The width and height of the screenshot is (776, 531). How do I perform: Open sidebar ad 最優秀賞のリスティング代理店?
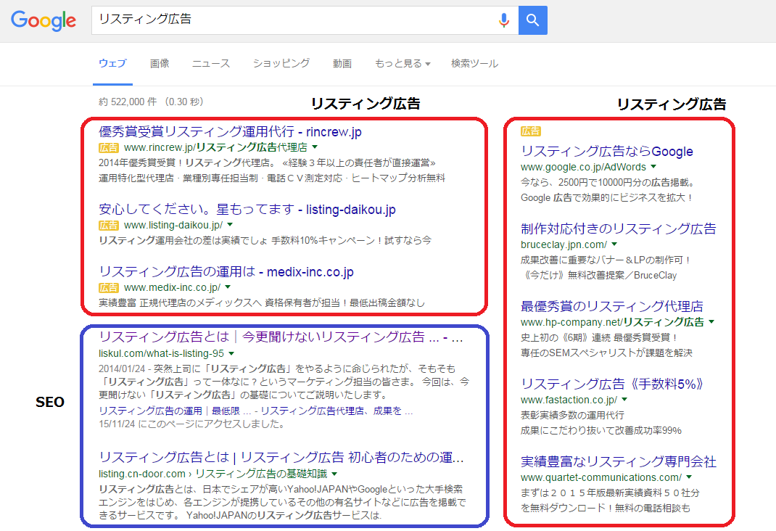611,306
